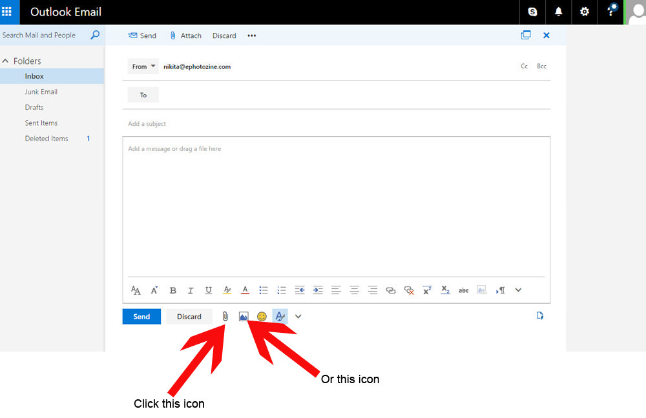The width and height of the screenshot is (646, 418).
Task: Decrease paragraph indent
Action: click(300, 290)
